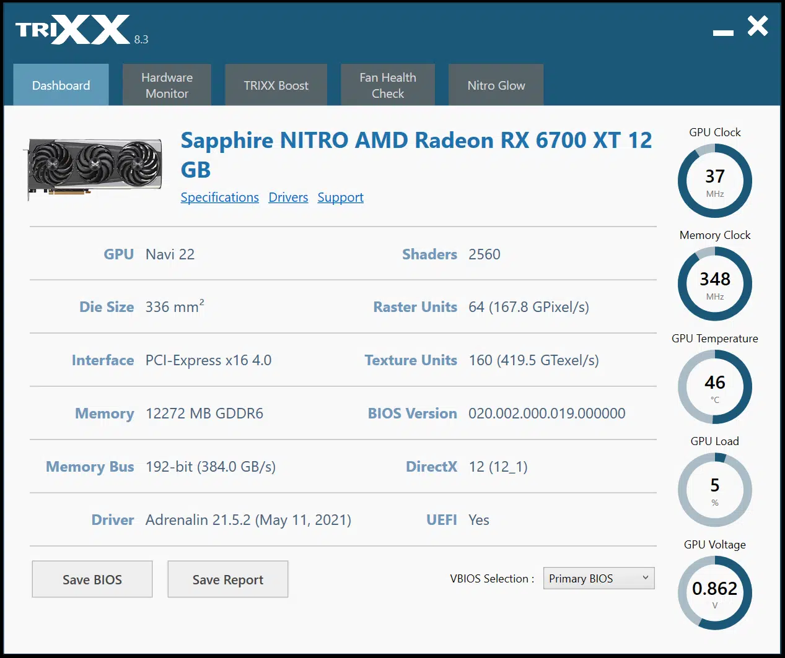Click the Shaders field label

click(x=429, y=254)
